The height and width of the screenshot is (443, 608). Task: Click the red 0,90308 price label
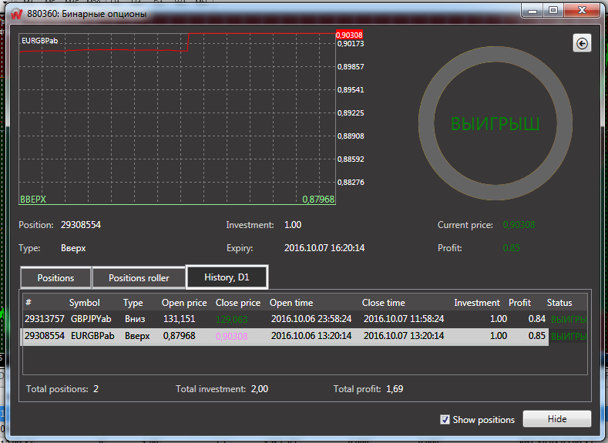pyautogui.click(x=349, y=35)
